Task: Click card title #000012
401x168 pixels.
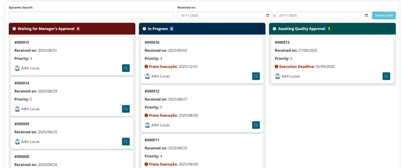Action: [152, 91]
